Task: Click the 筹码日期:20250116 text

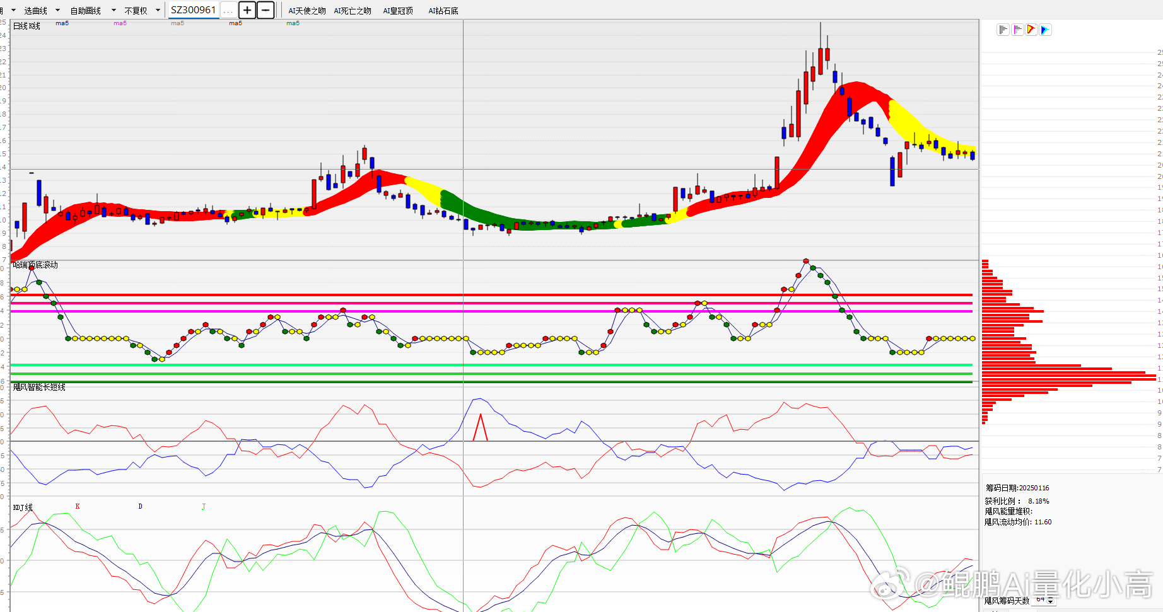Action: coord(1017,488)
